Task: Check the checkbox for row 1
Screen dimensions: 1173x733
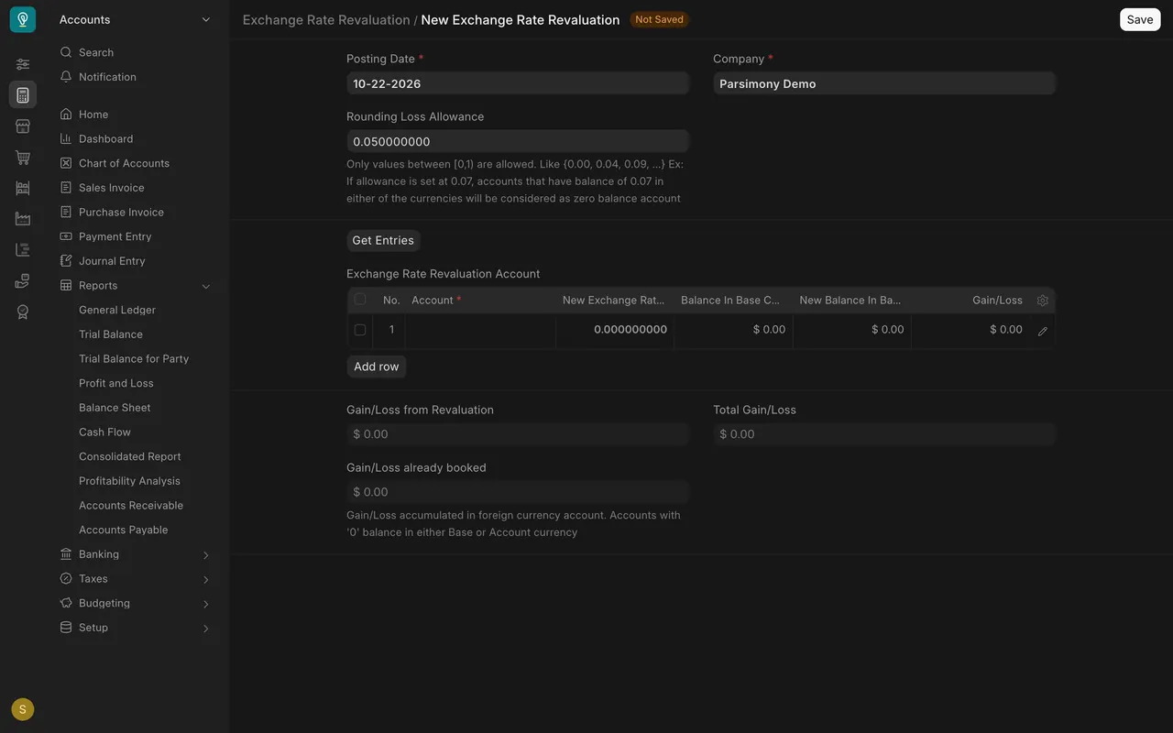Action: click(360, 330)
